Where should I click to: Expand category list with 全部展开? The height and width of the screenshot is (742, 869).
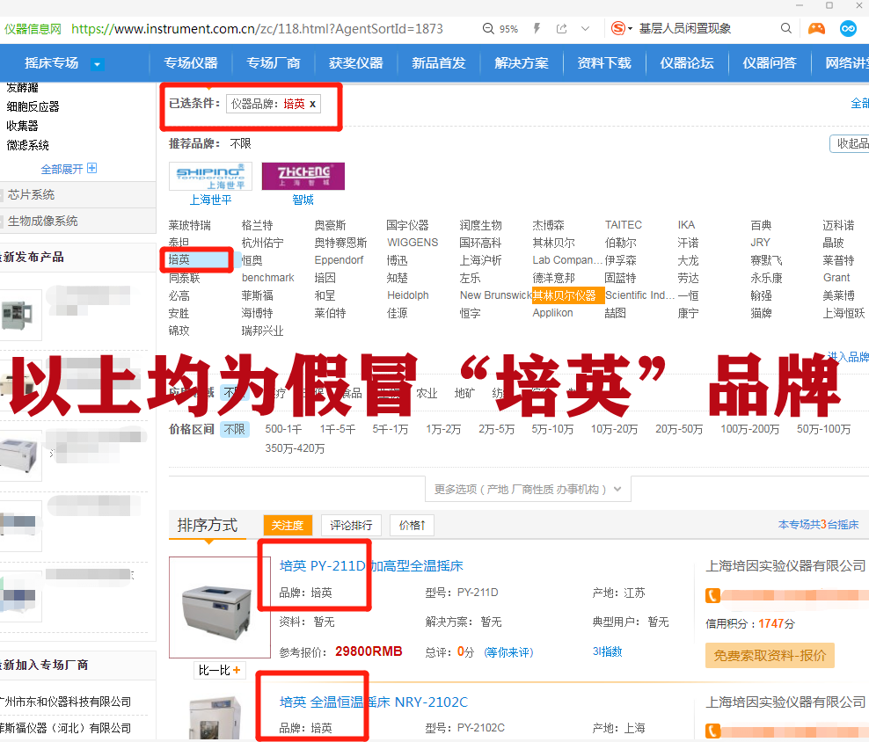[69, 169]
